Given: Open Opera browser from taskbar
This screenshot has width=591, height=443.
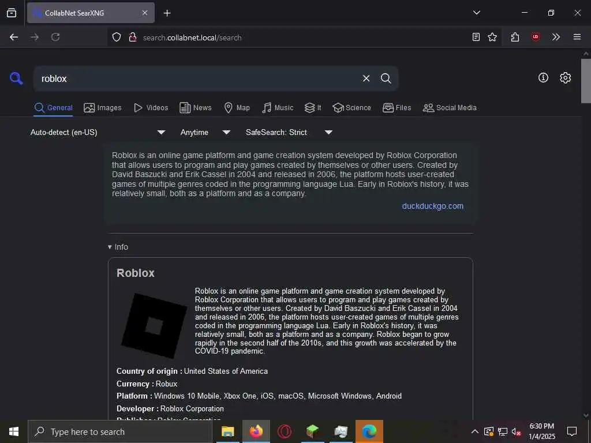Looking at the screenshot, I should [284, 431].
